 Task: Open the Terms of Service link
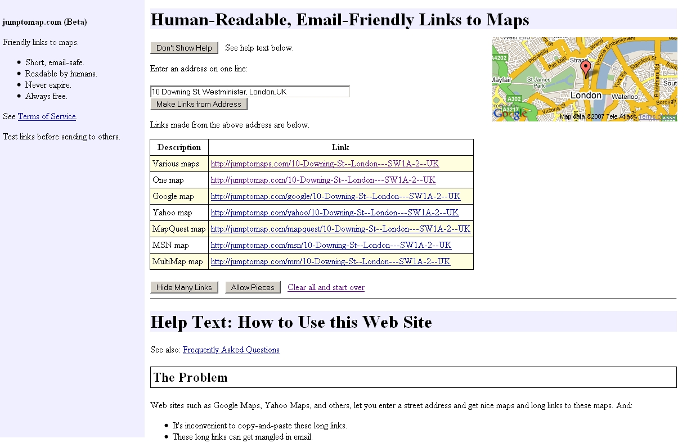pyautogui.click(x=47, y=116)
